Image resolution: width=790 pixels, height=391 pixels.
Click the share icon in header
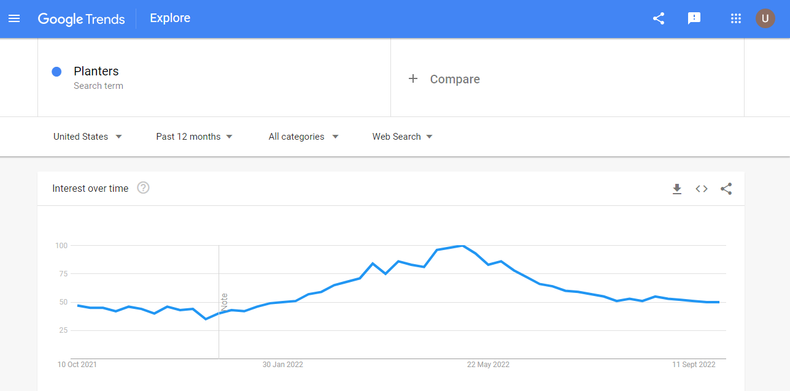click(659, 18)
